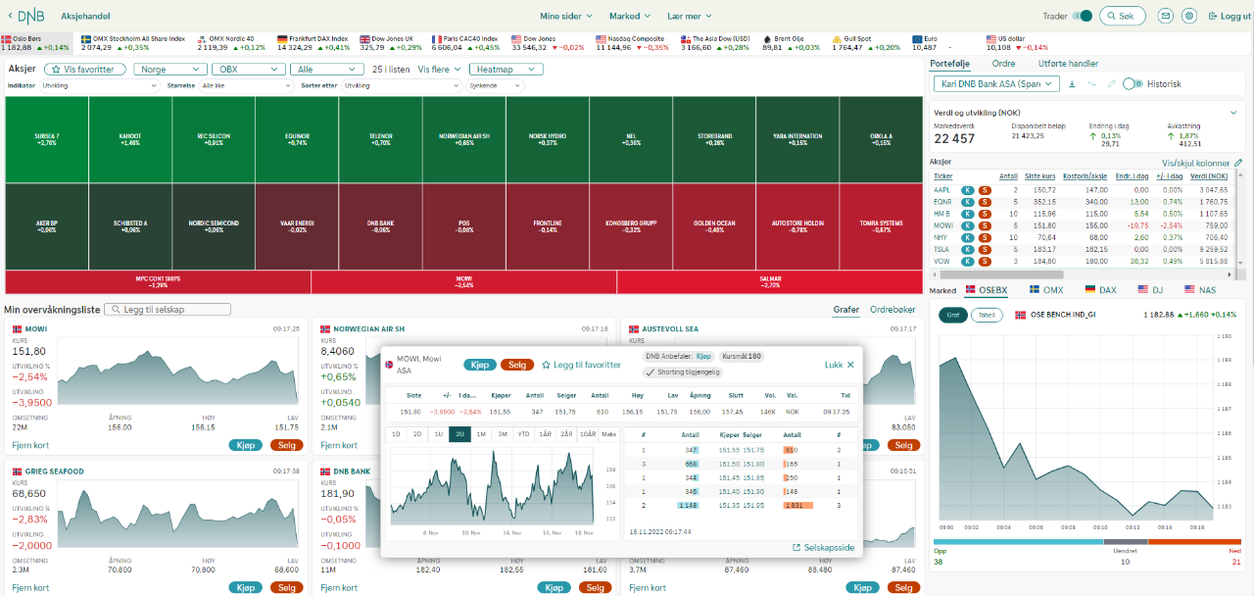Open the Selskapsside link

point(823,547)
